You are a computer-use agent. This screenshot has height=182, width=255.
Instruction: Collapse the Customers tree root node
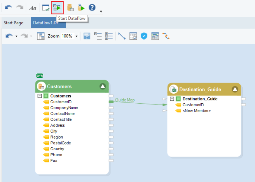coord(40,96)
